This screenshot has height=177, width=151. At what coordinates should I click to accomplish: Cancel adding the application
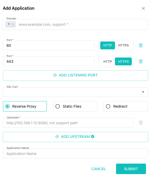99,169
